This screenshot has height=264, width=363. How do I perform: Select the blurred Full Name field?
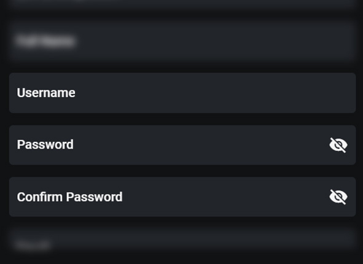pos(182,41)
